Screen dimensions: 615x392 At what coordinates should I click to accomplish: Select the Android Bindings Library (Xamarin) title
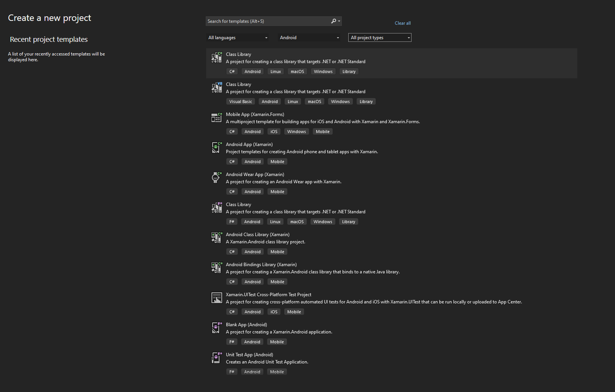[x=261, y=265]
